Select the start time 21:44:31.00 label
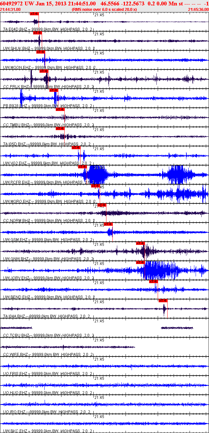This screenshot has height=433, width=209. click(x=10, y=10)
